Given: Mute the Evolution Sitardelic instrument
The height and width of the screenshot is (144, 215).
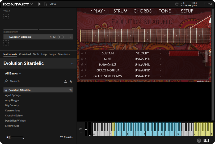Looking at the screenshot, I should 54,37.
